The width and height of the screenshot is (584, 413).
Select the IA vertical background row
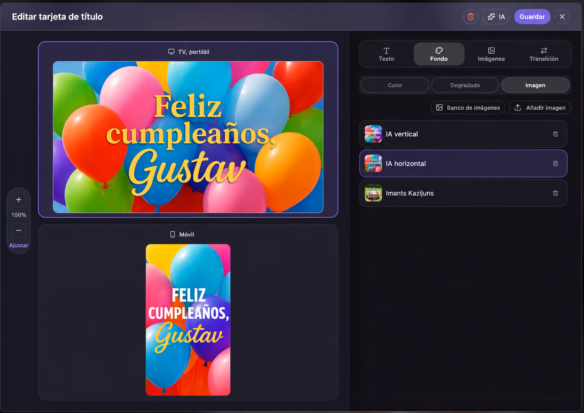(463, 134)
